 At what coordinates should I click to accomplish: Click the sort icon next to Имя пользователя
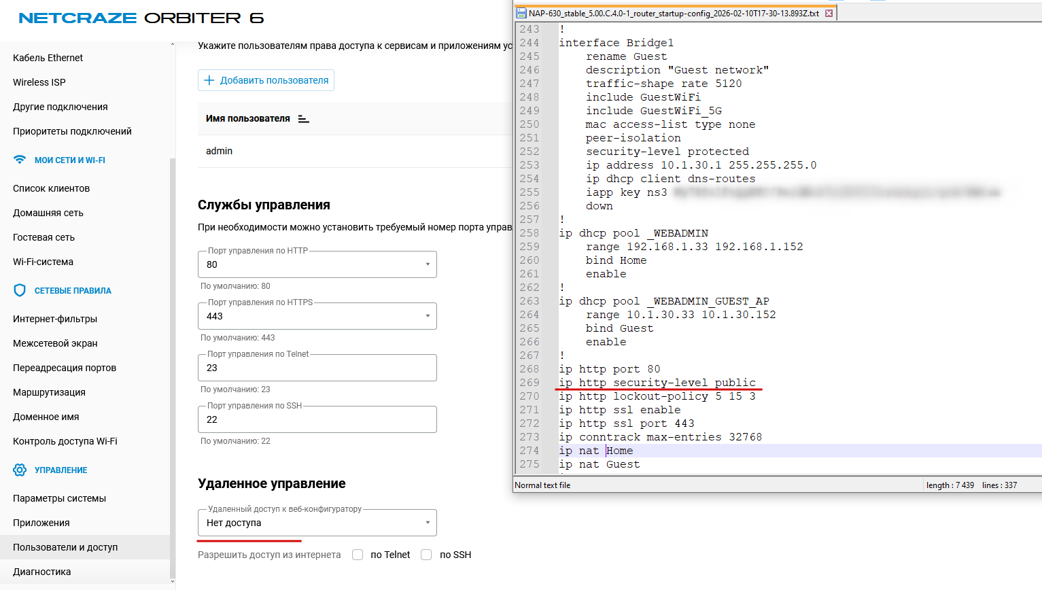[x=304, y=119]
